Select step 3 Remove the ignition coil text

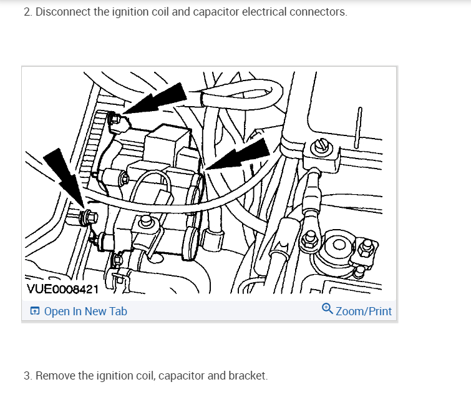[x=146, y=376]
